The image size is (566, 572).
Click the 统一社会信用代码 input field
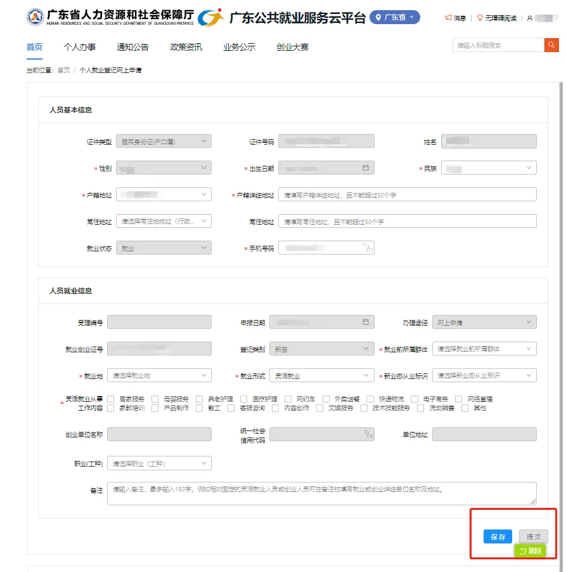(x=321, y=434)
